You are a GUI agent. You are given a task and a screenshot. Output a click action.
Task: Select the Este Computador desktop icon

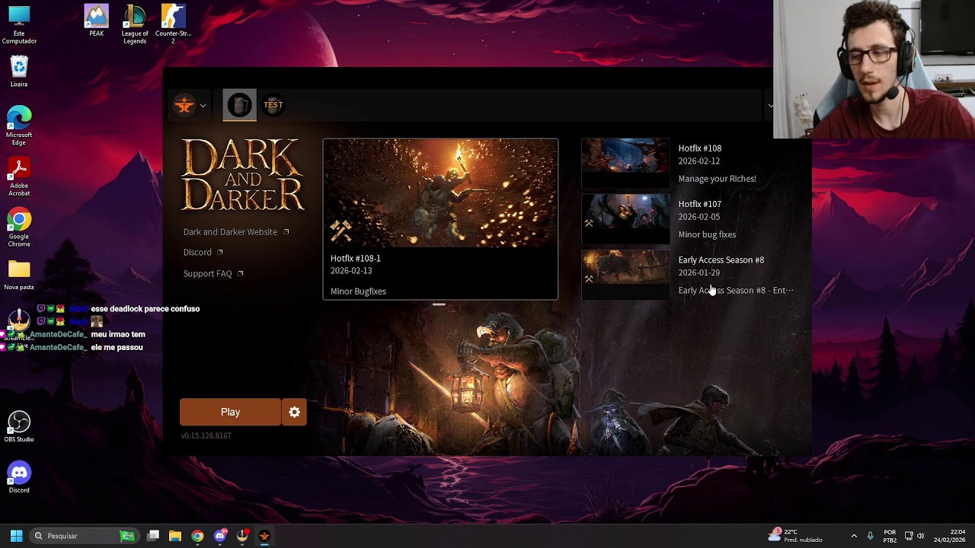(x=19, y=25)
